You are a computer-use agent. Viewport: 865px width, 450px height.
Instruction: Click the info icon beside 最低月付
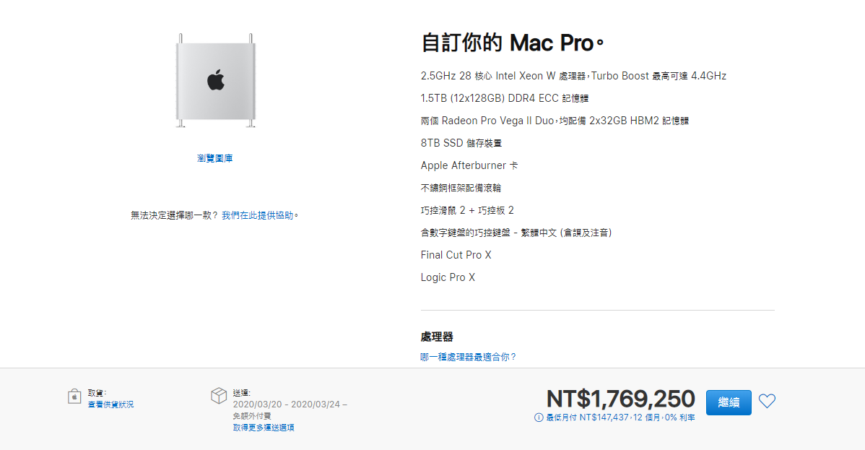click(x=539, y=417)
